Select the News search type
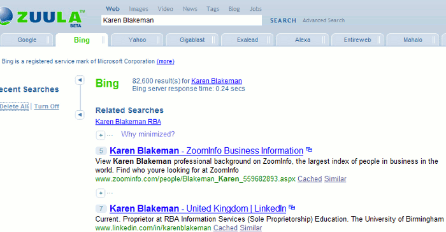The height and width of the screenshot is (232, 446). 190,9
